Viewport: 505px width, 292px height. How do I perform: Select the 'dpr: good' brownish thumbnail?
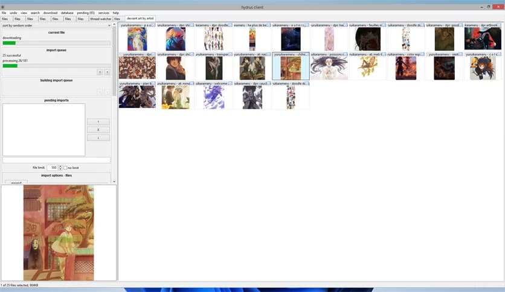tap(444, 37)
